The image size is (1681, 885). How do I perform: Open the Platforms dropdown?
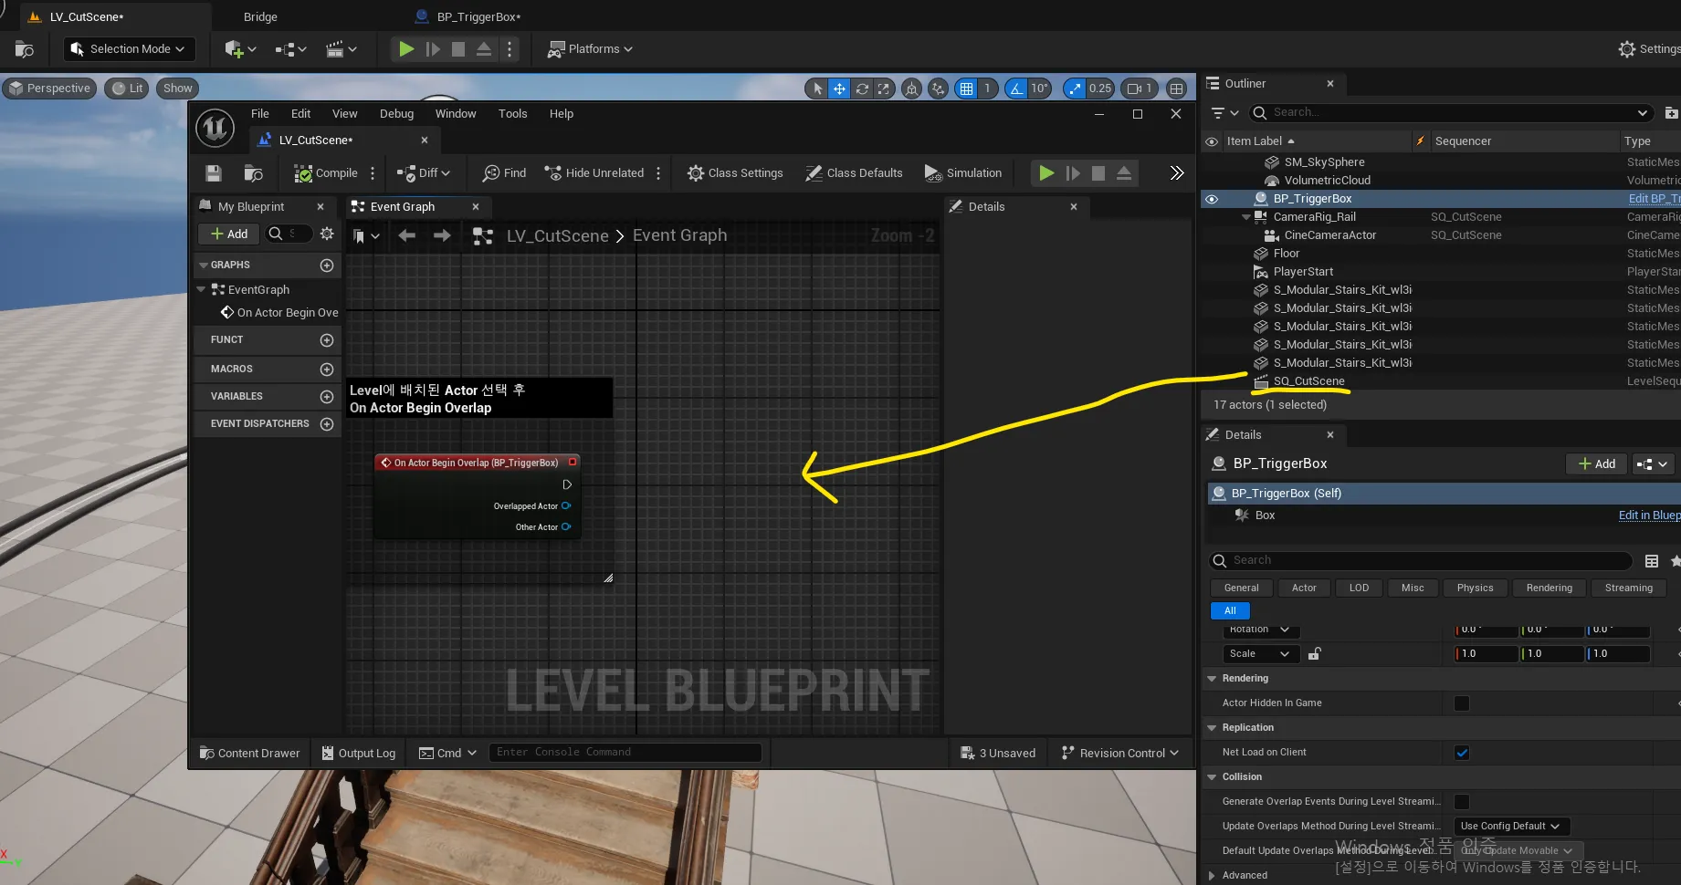(x=589, y=49)
